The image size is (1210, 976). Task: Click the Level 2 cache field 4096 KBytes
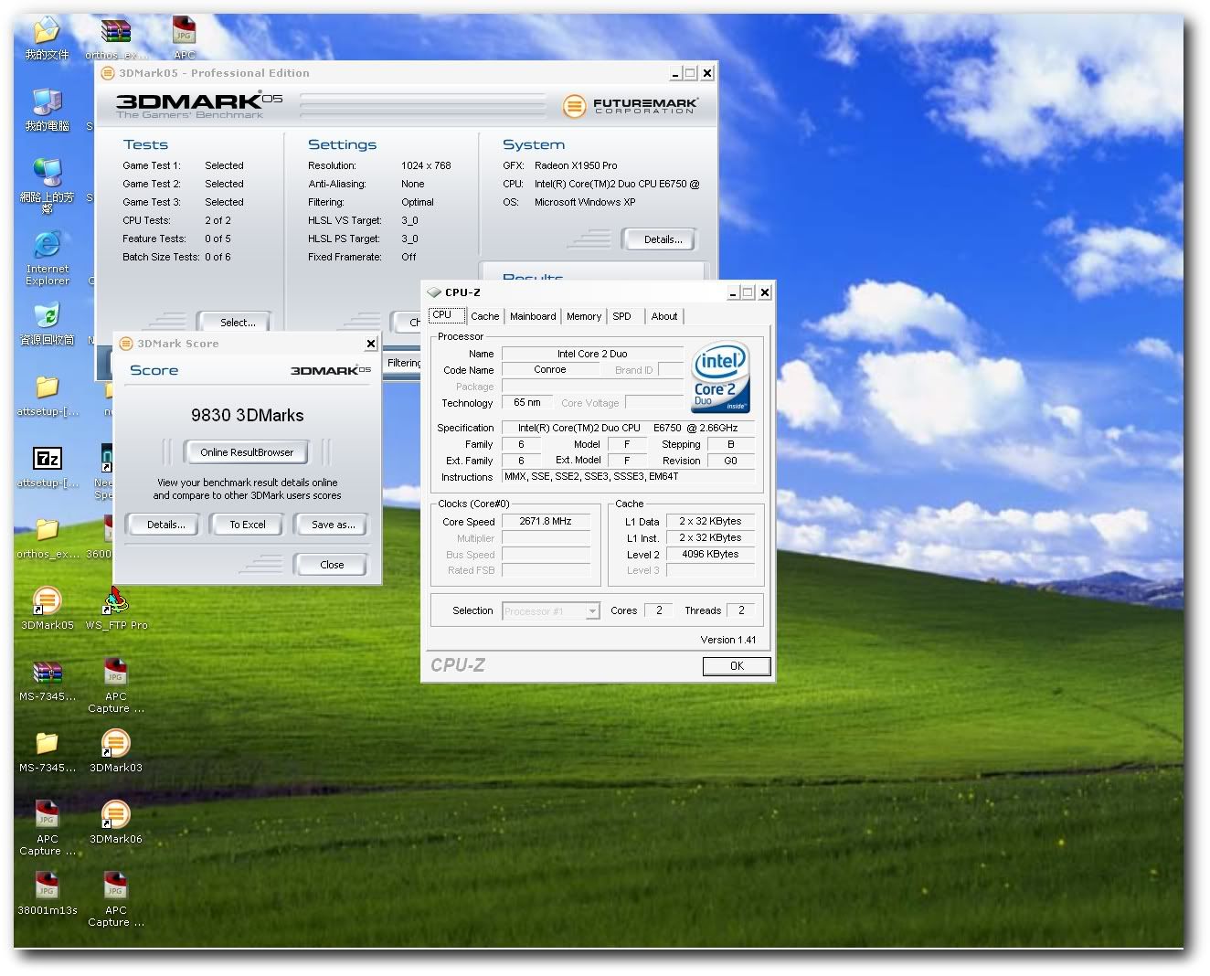tap(710, 554)
